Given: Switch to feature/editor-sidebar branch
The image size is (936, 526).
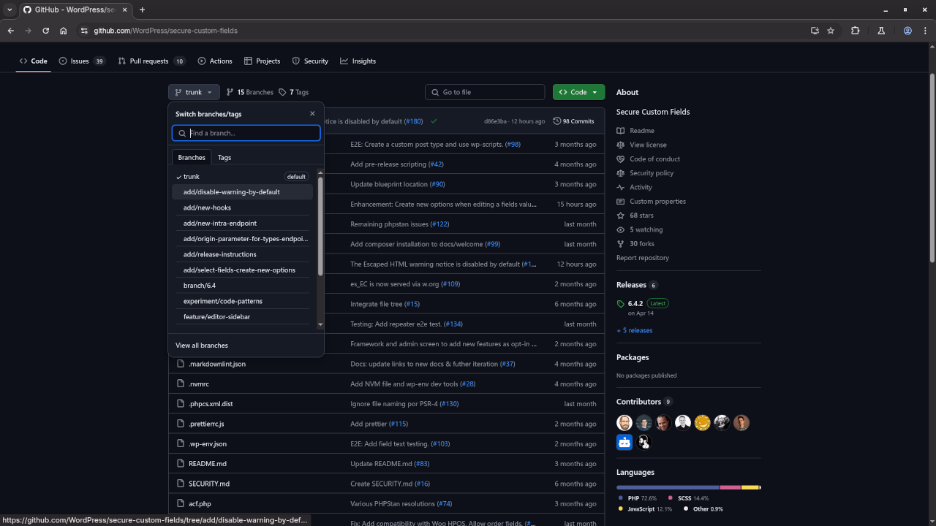Looking at the screenshot, I should coord(242,317).
